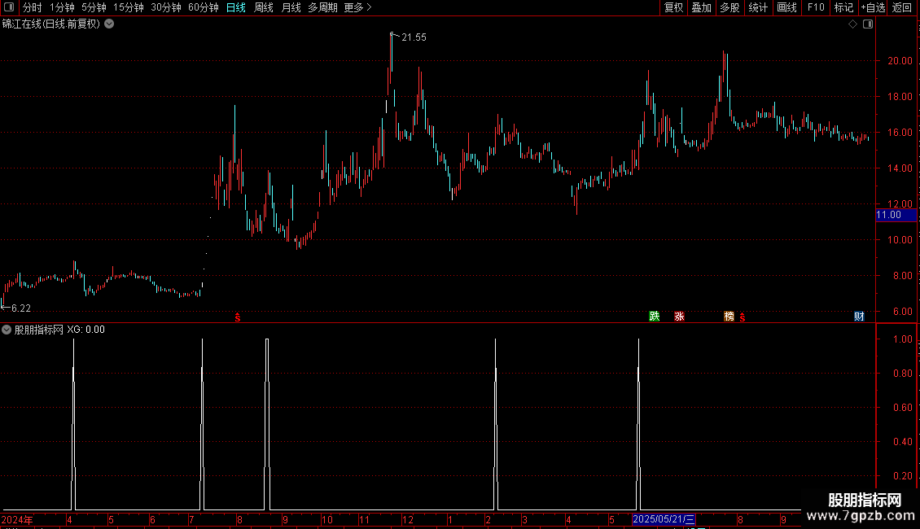
Task: Switch to 5分钟 period
Action: (x=94, y=7)
